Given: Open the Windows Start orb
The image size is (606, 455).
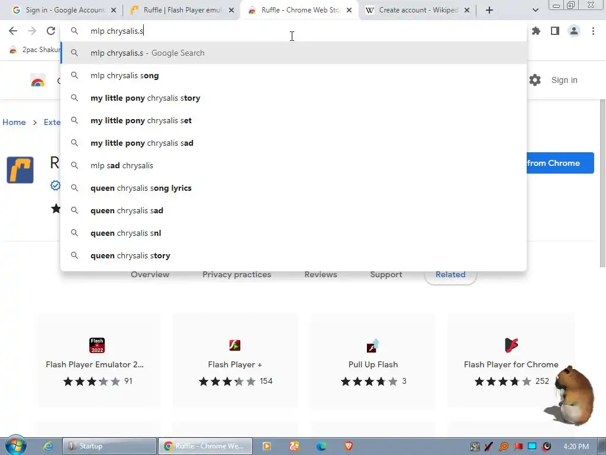Looking at the screenshot, I should [x=15, y=446].
